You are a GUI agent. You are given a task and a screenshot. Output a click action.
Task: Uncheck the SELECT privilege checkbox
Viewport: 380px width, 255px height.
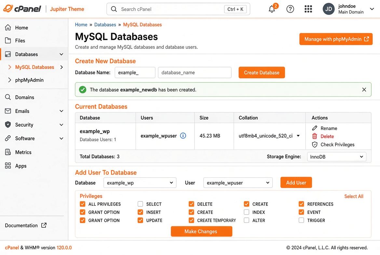pyautogui.click(x=140, y=204)
